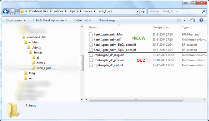Open Help with the question mark icon
209x121 pixels.
[201, 20]
